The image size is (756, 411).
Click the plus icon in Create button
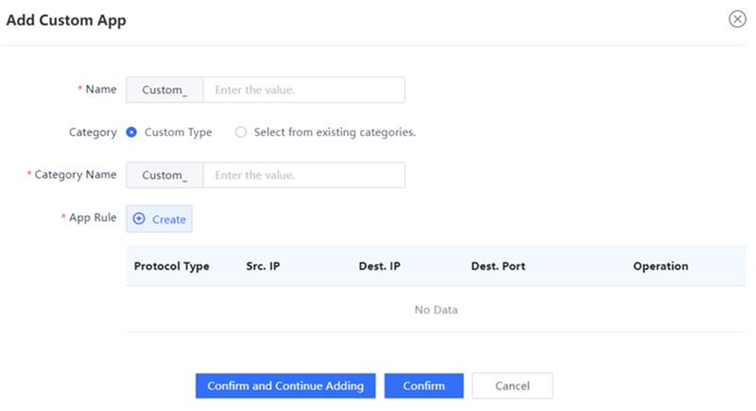[x=139, y=218]
